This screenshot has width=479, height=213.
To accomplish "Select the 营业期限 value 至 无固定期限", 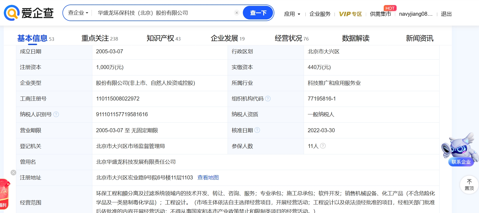I will (141, 130).
